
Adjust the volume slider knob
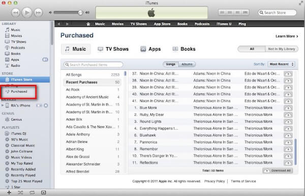tap(80, 13)
